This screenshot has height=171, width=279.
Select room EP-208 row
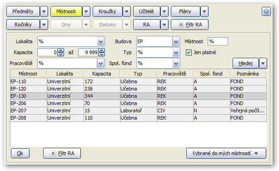pyautogui.click(x=139, y=118)
